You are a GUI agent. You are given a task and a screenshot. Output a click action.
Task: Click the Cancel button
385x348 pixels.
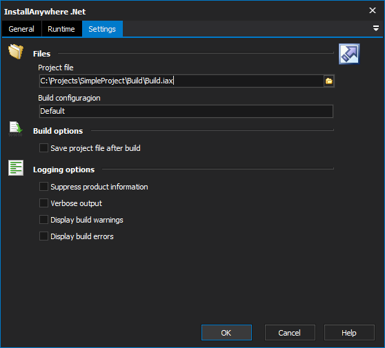click(x=290, y=333)
